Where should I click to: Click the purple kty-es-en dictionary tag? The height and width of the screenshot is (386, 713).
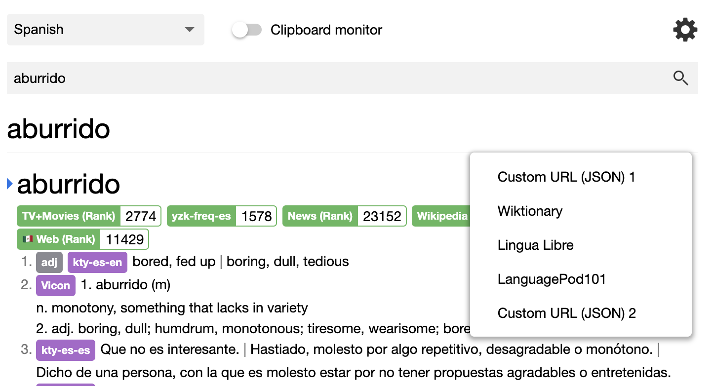pos(97,263)
